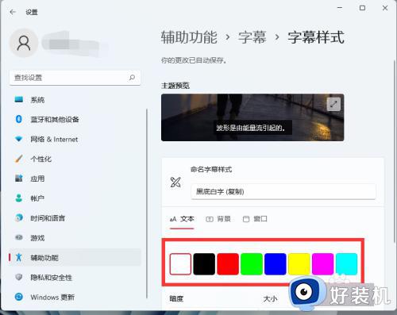Viewport: 397px width, 315px height.
Task: Select the white text color swatch
Action: [180, 264]
